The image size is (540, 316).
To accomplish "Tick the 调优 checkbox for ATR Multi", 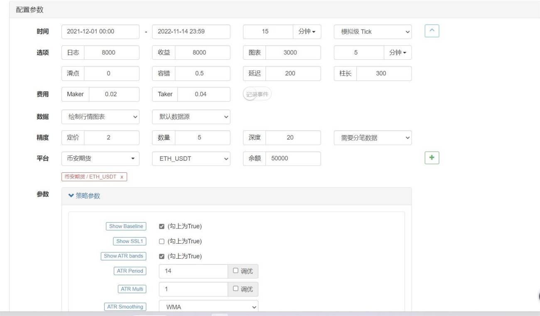I will (x=236, y=289).
